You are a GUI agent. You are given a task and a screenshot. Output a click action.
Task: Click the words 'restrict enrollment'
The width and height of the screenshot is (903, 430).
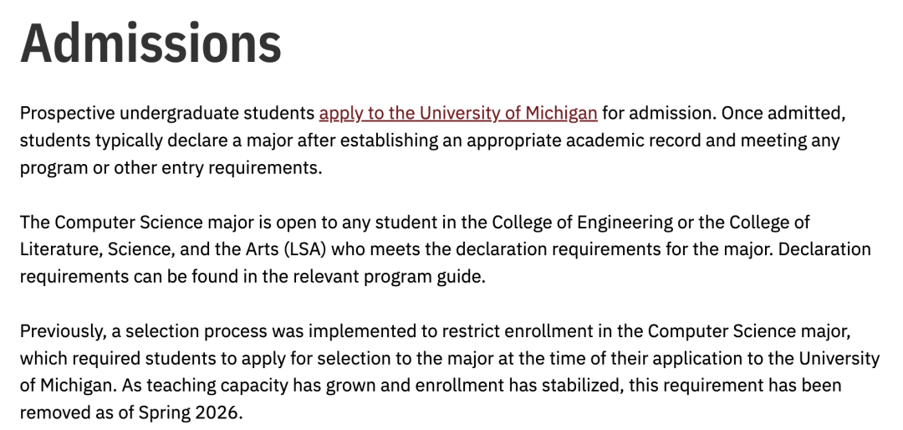[x=518, y=331]
